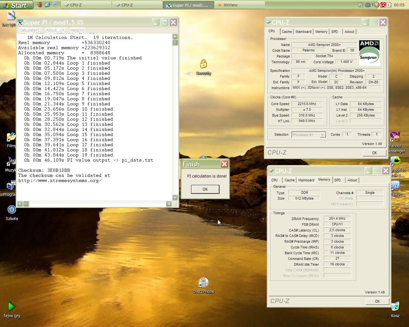Select the Yahoo! Messenger desktop icon
This screenshot has width=409, height=327.
397,142
